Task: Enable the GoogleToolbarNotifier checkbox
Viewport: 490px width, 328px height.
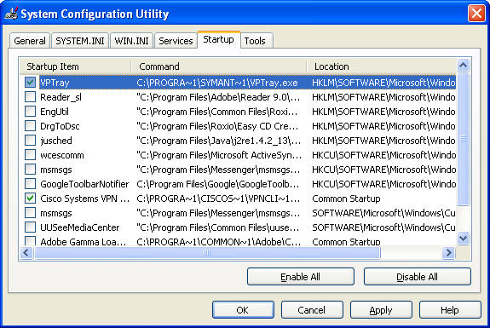Action: coord(30,184)
